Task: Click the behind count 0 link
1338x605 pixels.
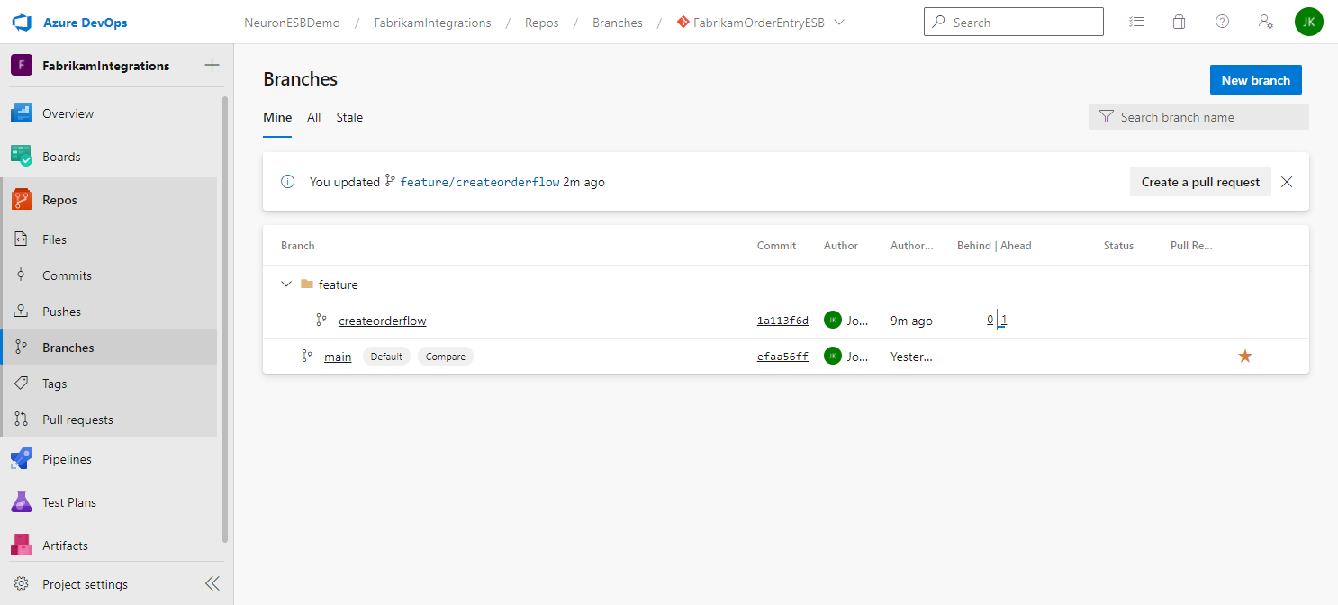Action: click(990, 321)
